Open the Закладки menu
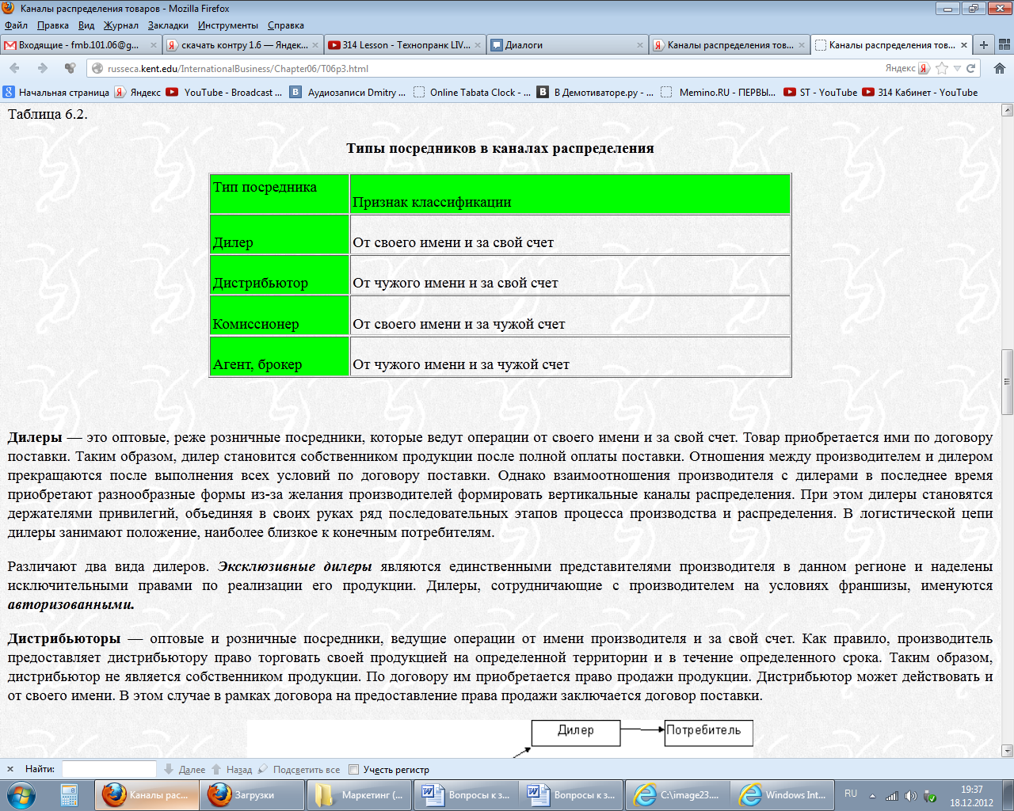Viewport: 1014px width, 811px height. pyautogui.click(x=168, y=25)
